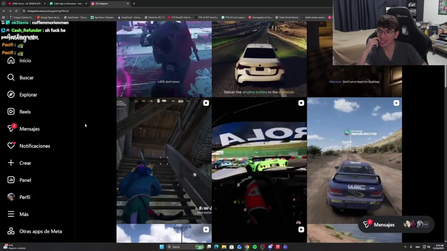Open Chrome from the taskbar
447x251 pixels.
(247, 247)
